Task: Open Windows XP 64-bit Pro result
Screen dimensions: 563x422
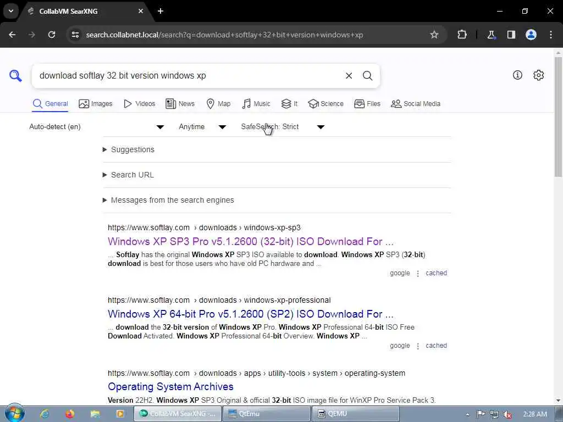Action: pyautogui.click(x=251, y=314)
